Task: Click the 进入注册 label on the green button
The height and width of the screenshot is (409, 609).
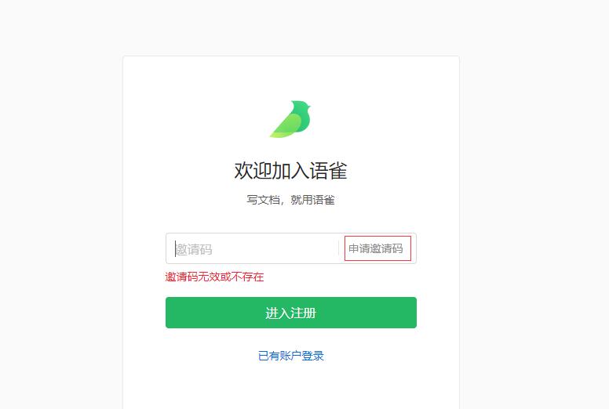Action: (x=291, y=313)
